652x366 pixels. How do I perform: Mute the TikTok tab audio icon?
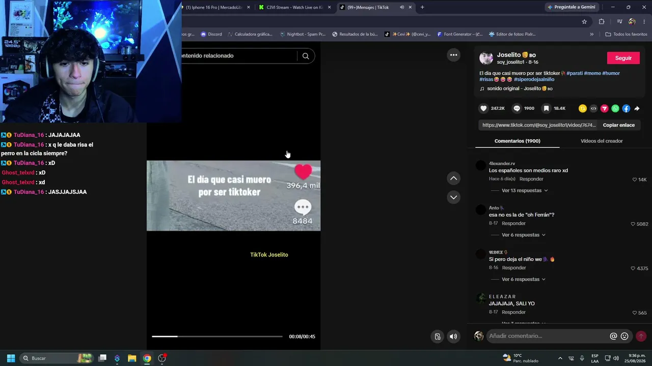tap(402, 7)
